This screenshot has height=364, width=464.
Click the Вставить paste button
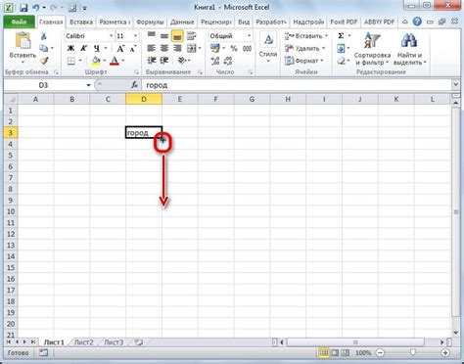(23, 48)
